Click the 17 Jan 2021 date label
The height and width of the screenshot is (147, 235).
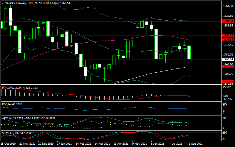coord(64,143)
